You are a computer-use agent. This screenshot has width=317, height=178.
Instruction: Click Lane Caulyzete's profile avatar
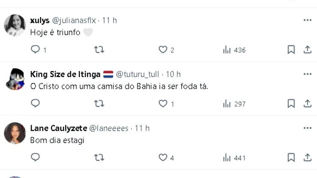[15, 133]
